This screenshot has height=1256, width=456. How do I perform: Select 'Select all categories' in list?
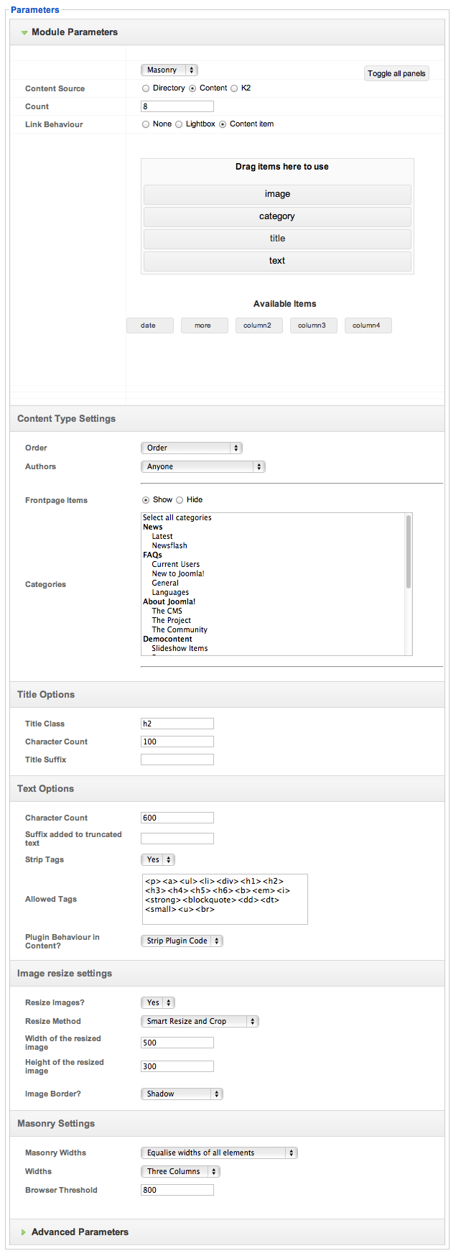coord(177,517)
